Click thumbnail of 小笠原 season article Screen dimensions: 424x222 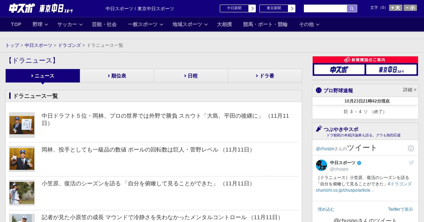coord(22,193)
